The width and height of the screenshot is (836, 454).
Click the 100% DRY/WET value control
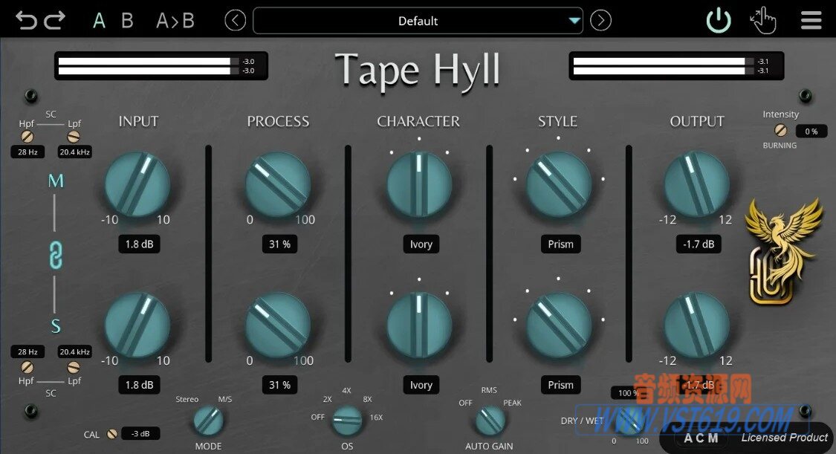click(626, 393)
